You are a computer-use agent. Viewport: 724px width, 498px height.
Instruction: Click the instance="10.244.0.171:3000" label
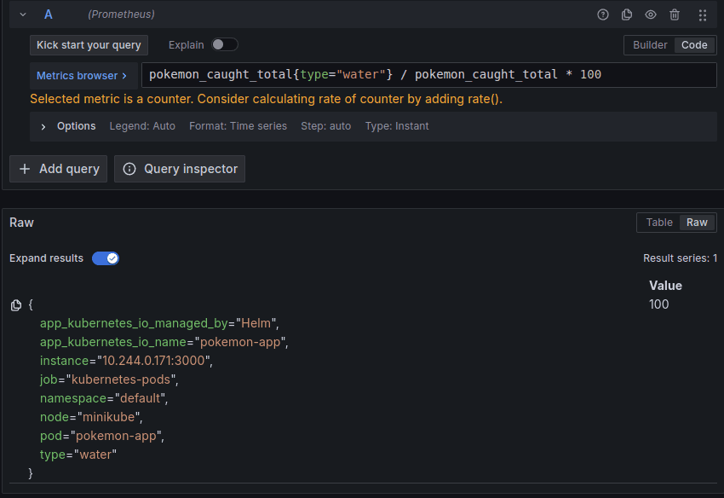point(126,361)
